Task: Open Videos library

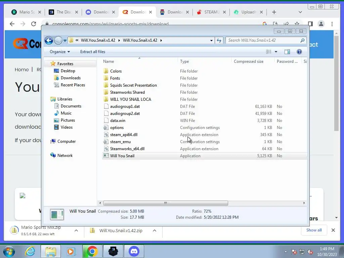Action: 67,127
